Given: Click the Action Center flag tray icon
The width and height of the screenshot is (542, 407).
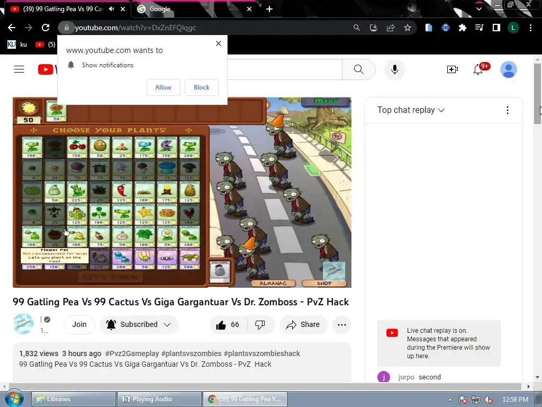Looking at the screenshot, I should (463, 400).
